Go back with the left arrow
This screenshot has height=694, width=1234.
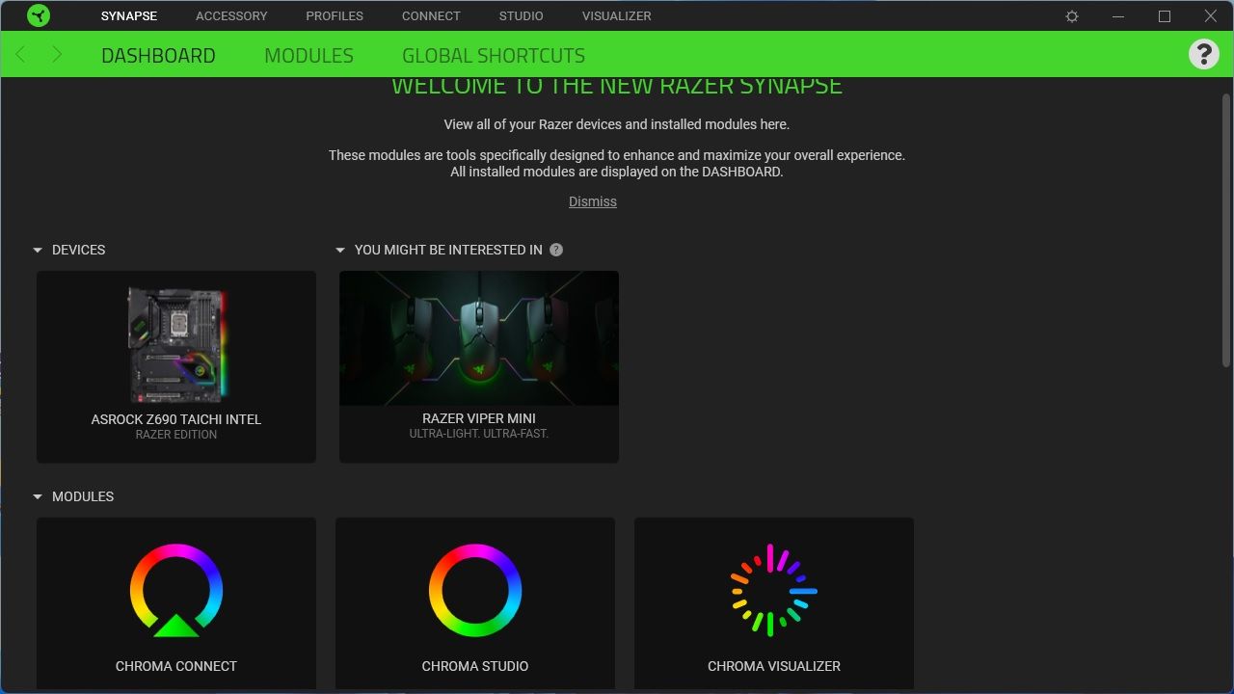click(x=21, y=55)
